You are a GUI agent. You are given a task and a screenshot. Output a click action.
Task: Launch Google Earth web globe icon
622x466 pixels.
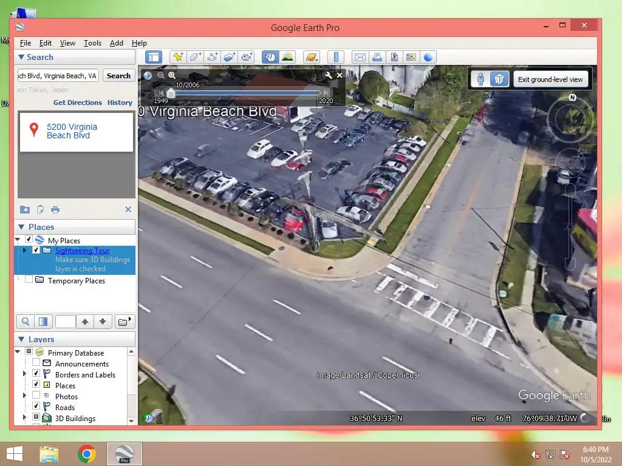[x=428, y=57]
